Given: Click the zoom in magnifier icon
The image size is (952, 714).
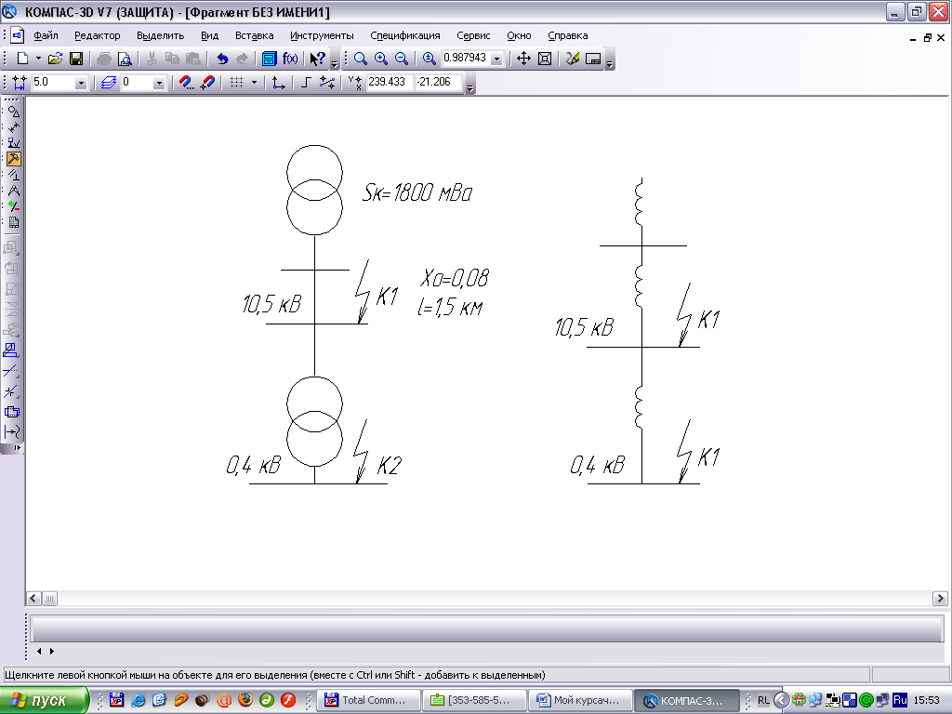Looking at the screenshot, I should point(380,59).
